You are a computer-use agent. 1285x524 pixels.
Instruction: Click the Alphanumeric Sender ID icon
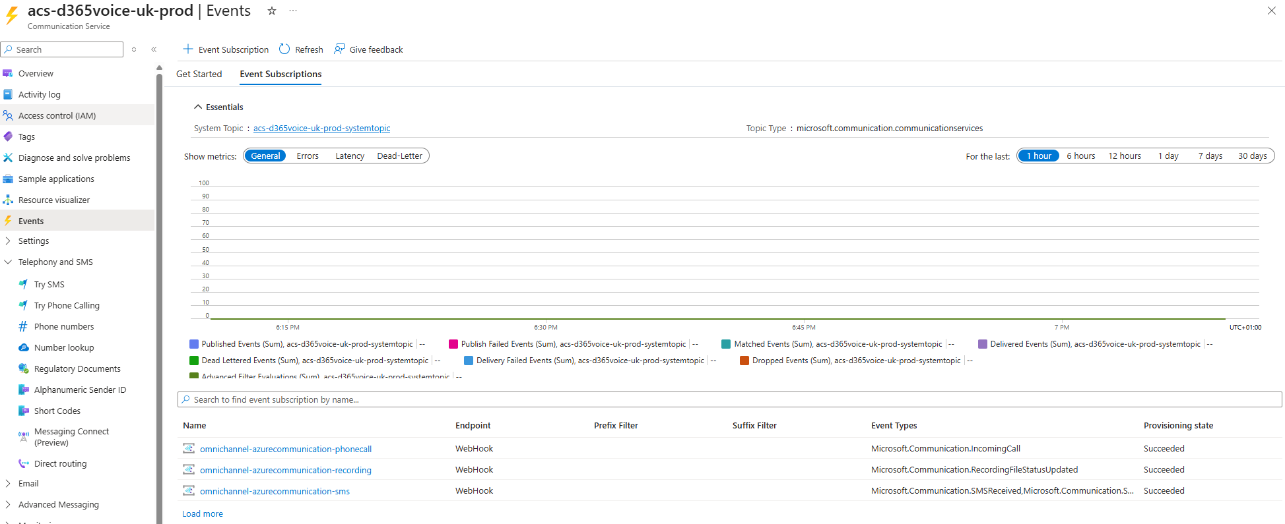tap(24, 390)
